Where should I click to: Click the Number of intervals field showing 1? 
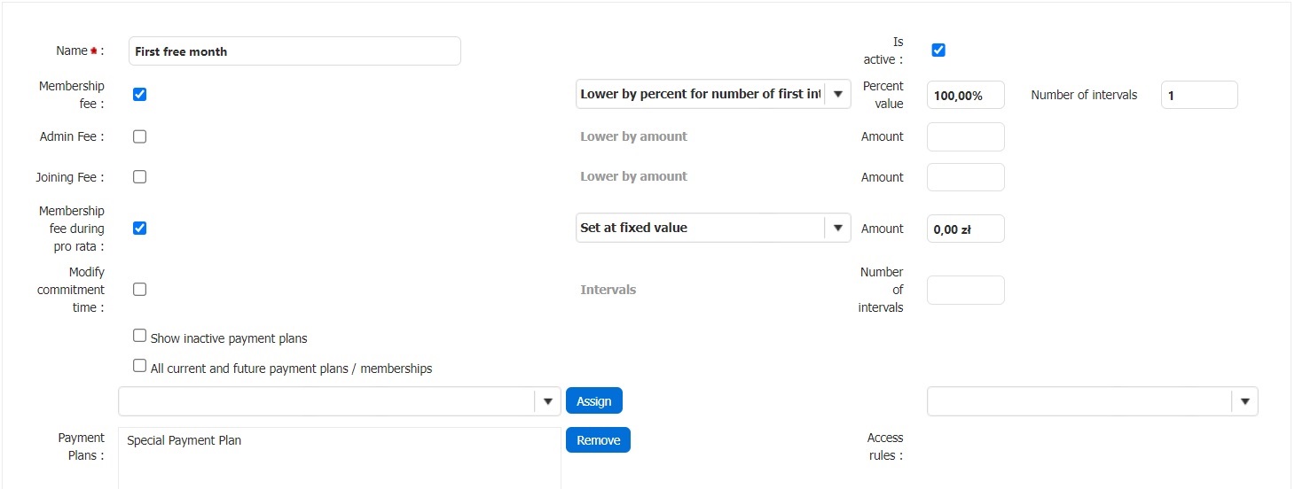pos(1198,95)
